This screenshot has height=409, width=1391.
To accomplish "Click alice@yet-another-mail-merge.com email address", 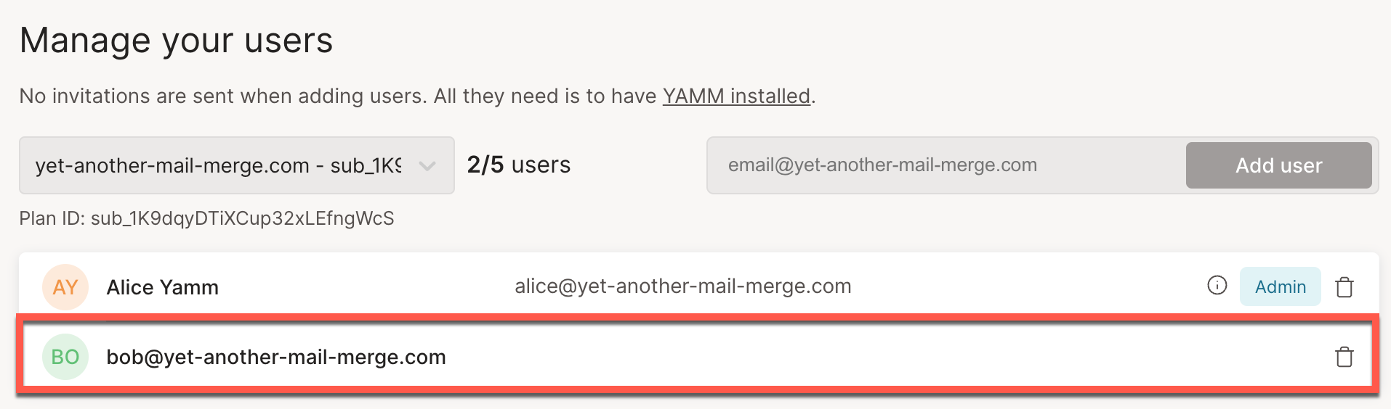I will pos(682,286).
